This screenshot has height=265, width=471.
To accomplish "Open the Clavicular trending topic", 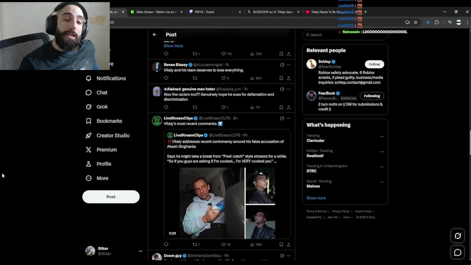I will pyautogui.click(x=315, y=141).
